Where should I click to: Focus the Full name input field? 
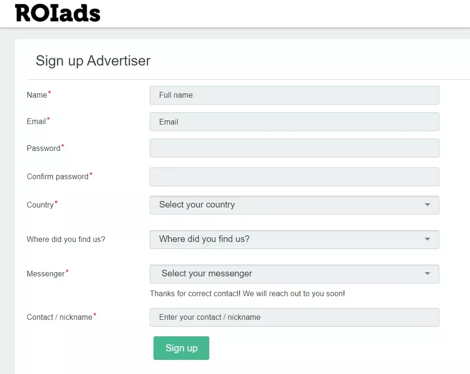[294, 95]
